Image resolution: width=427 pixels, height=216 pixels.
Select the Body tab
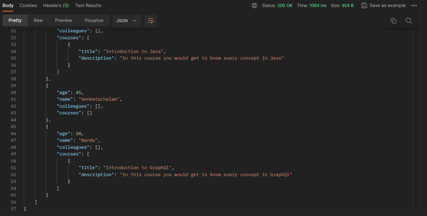tap(8, 5)
